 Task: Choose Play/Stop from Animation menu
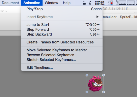coord(62,9)
